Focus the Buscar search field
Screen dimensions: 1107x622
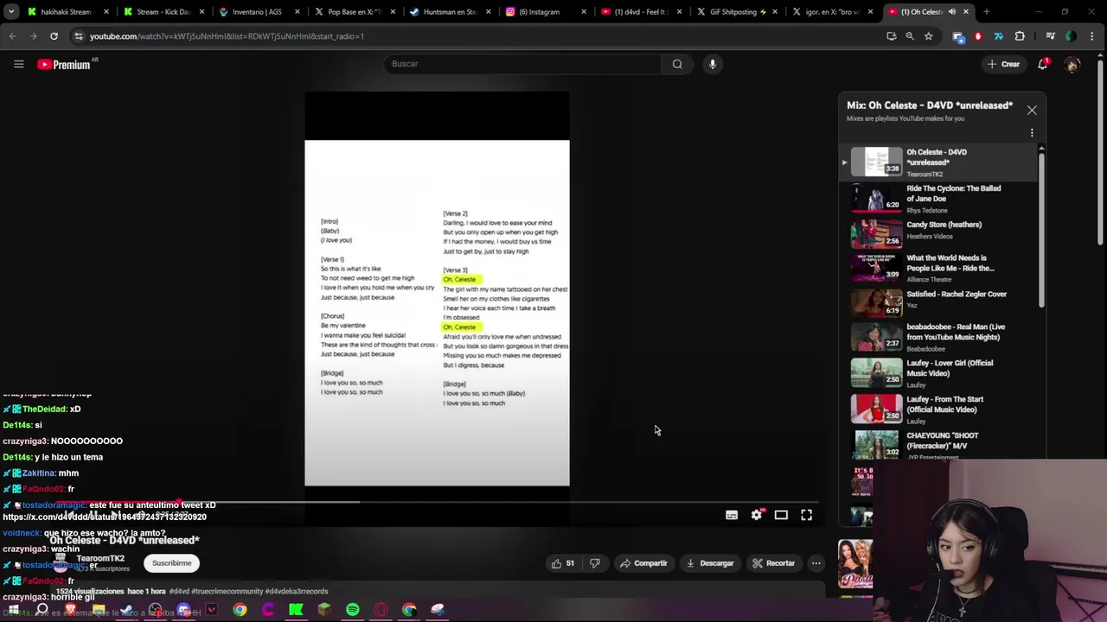[523, 64]
